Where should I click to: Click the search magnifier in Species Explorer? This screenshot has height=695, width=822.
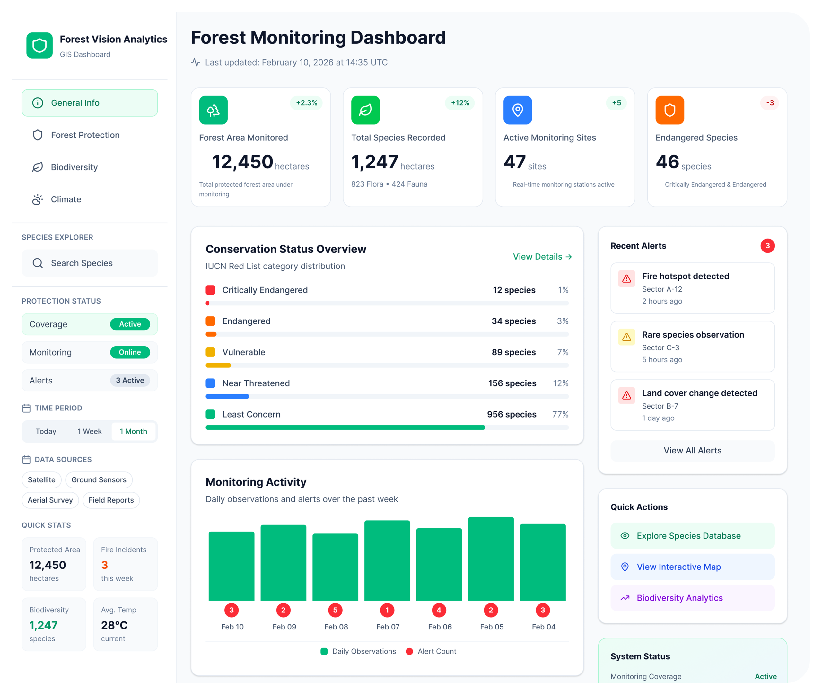tap(38, 263)
